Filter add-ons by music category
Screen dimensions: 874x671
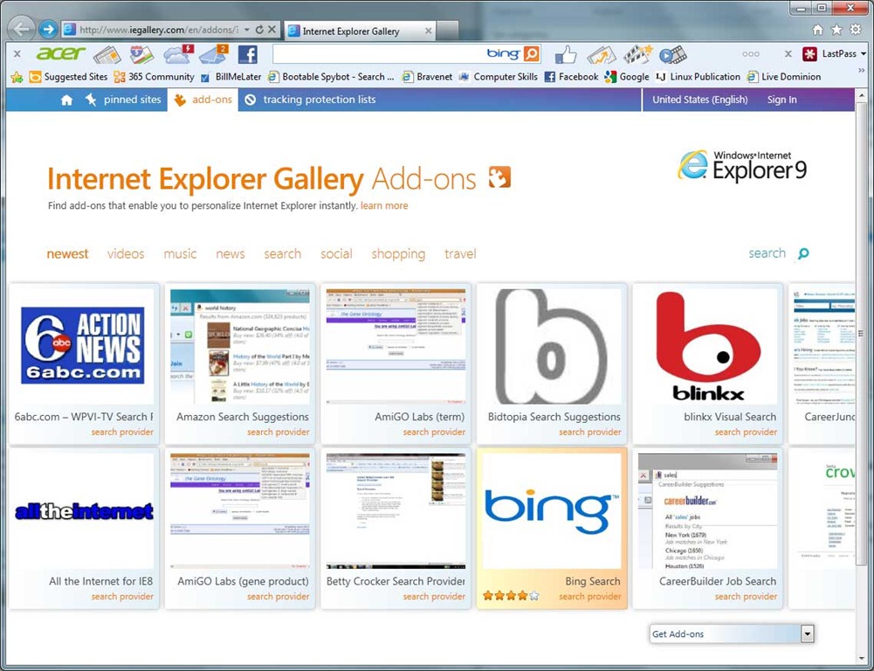pos(180,253)
